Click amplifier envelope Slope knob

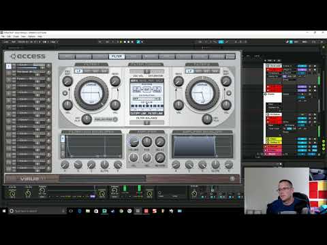click(x=215, y=165)
